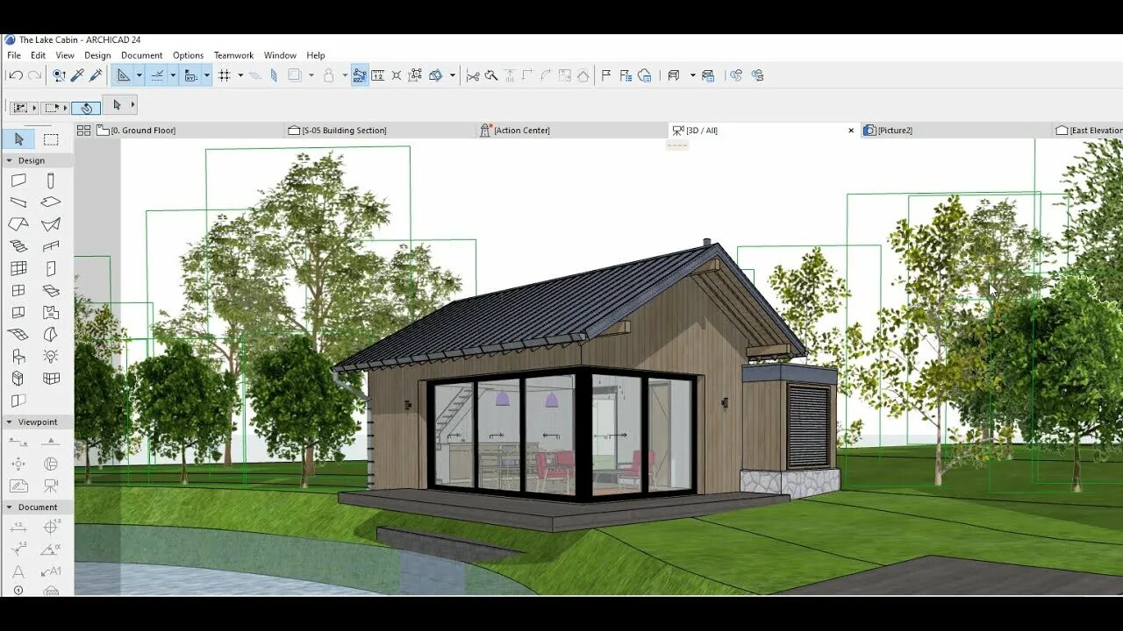1123x631 pixels.
Task: Open the Help menu
Action: point(316,55)
